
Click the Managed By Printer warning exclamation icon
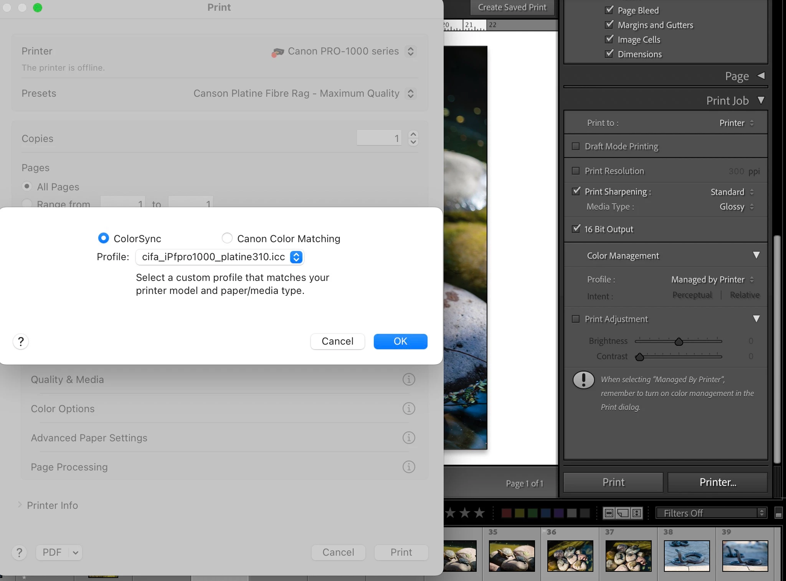[583, 380]
